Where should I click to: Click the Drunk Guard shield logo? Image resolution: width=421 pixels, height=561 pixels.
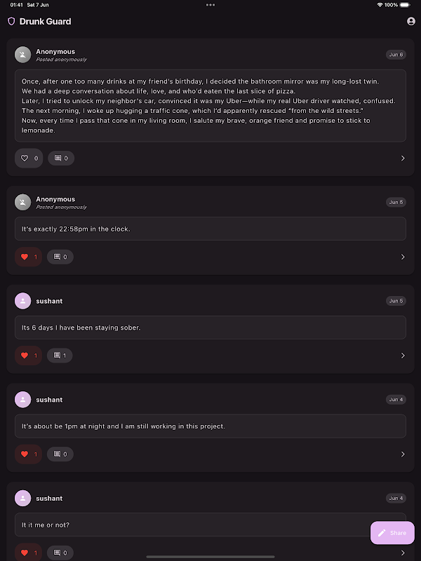tap(11, 22)
